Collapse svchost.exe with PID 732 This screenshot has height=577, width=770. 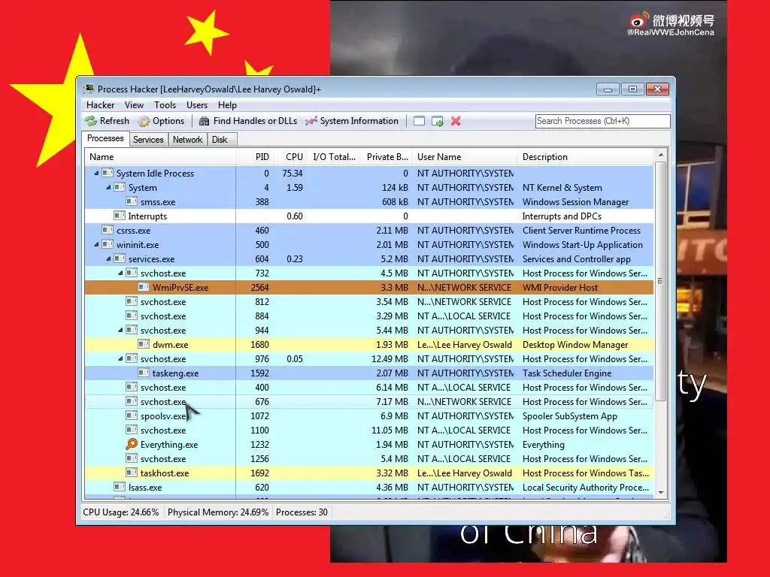point(120,273)
